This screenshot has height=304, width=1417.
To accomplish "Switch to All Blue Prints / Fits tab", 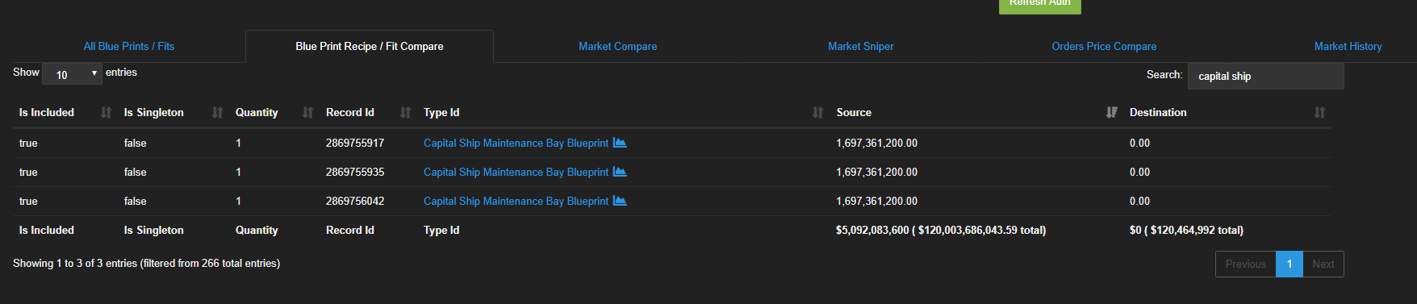I will (x=129, y=47).
